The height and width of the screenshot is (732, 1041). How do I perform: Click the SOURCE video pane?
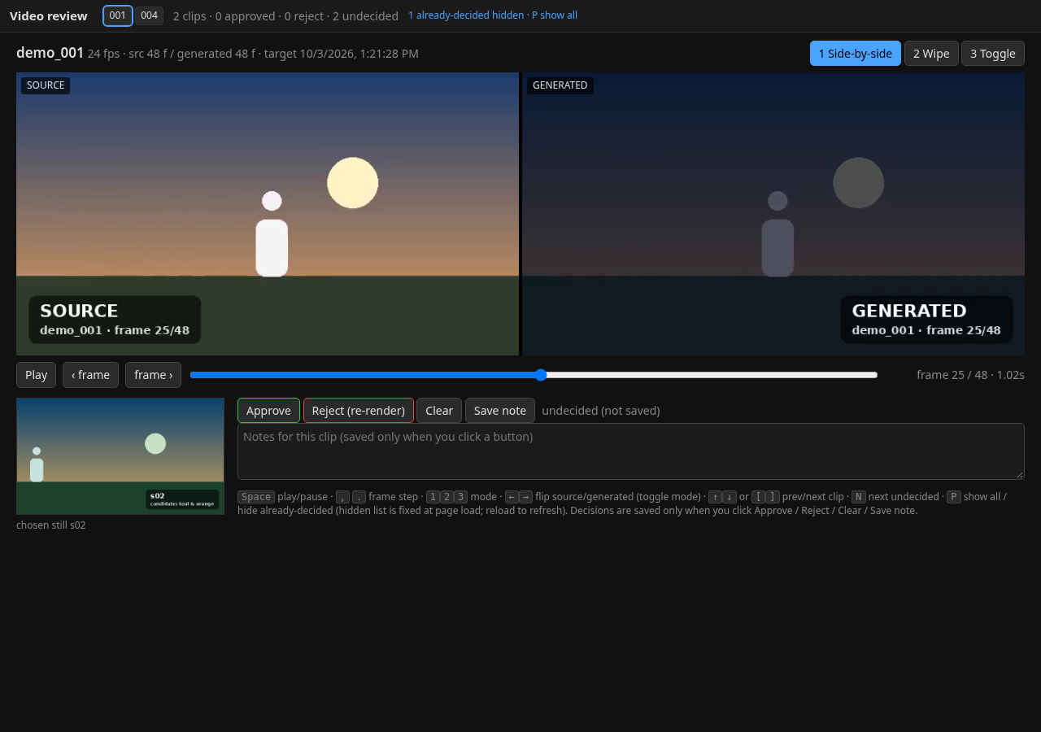[268, 214]
